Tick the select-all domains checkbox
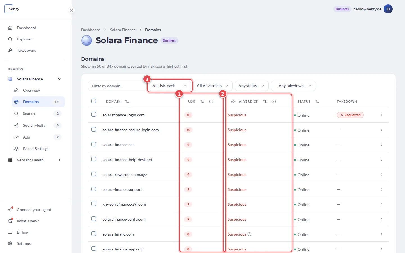 point(94,101)
